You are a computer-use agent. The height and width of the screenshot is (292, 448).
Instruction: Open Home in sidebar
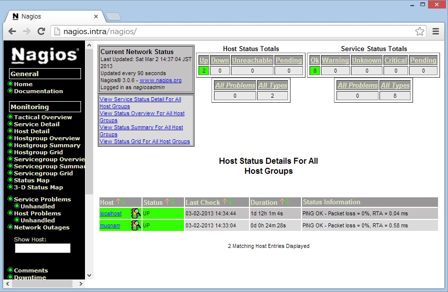point(23,84)
